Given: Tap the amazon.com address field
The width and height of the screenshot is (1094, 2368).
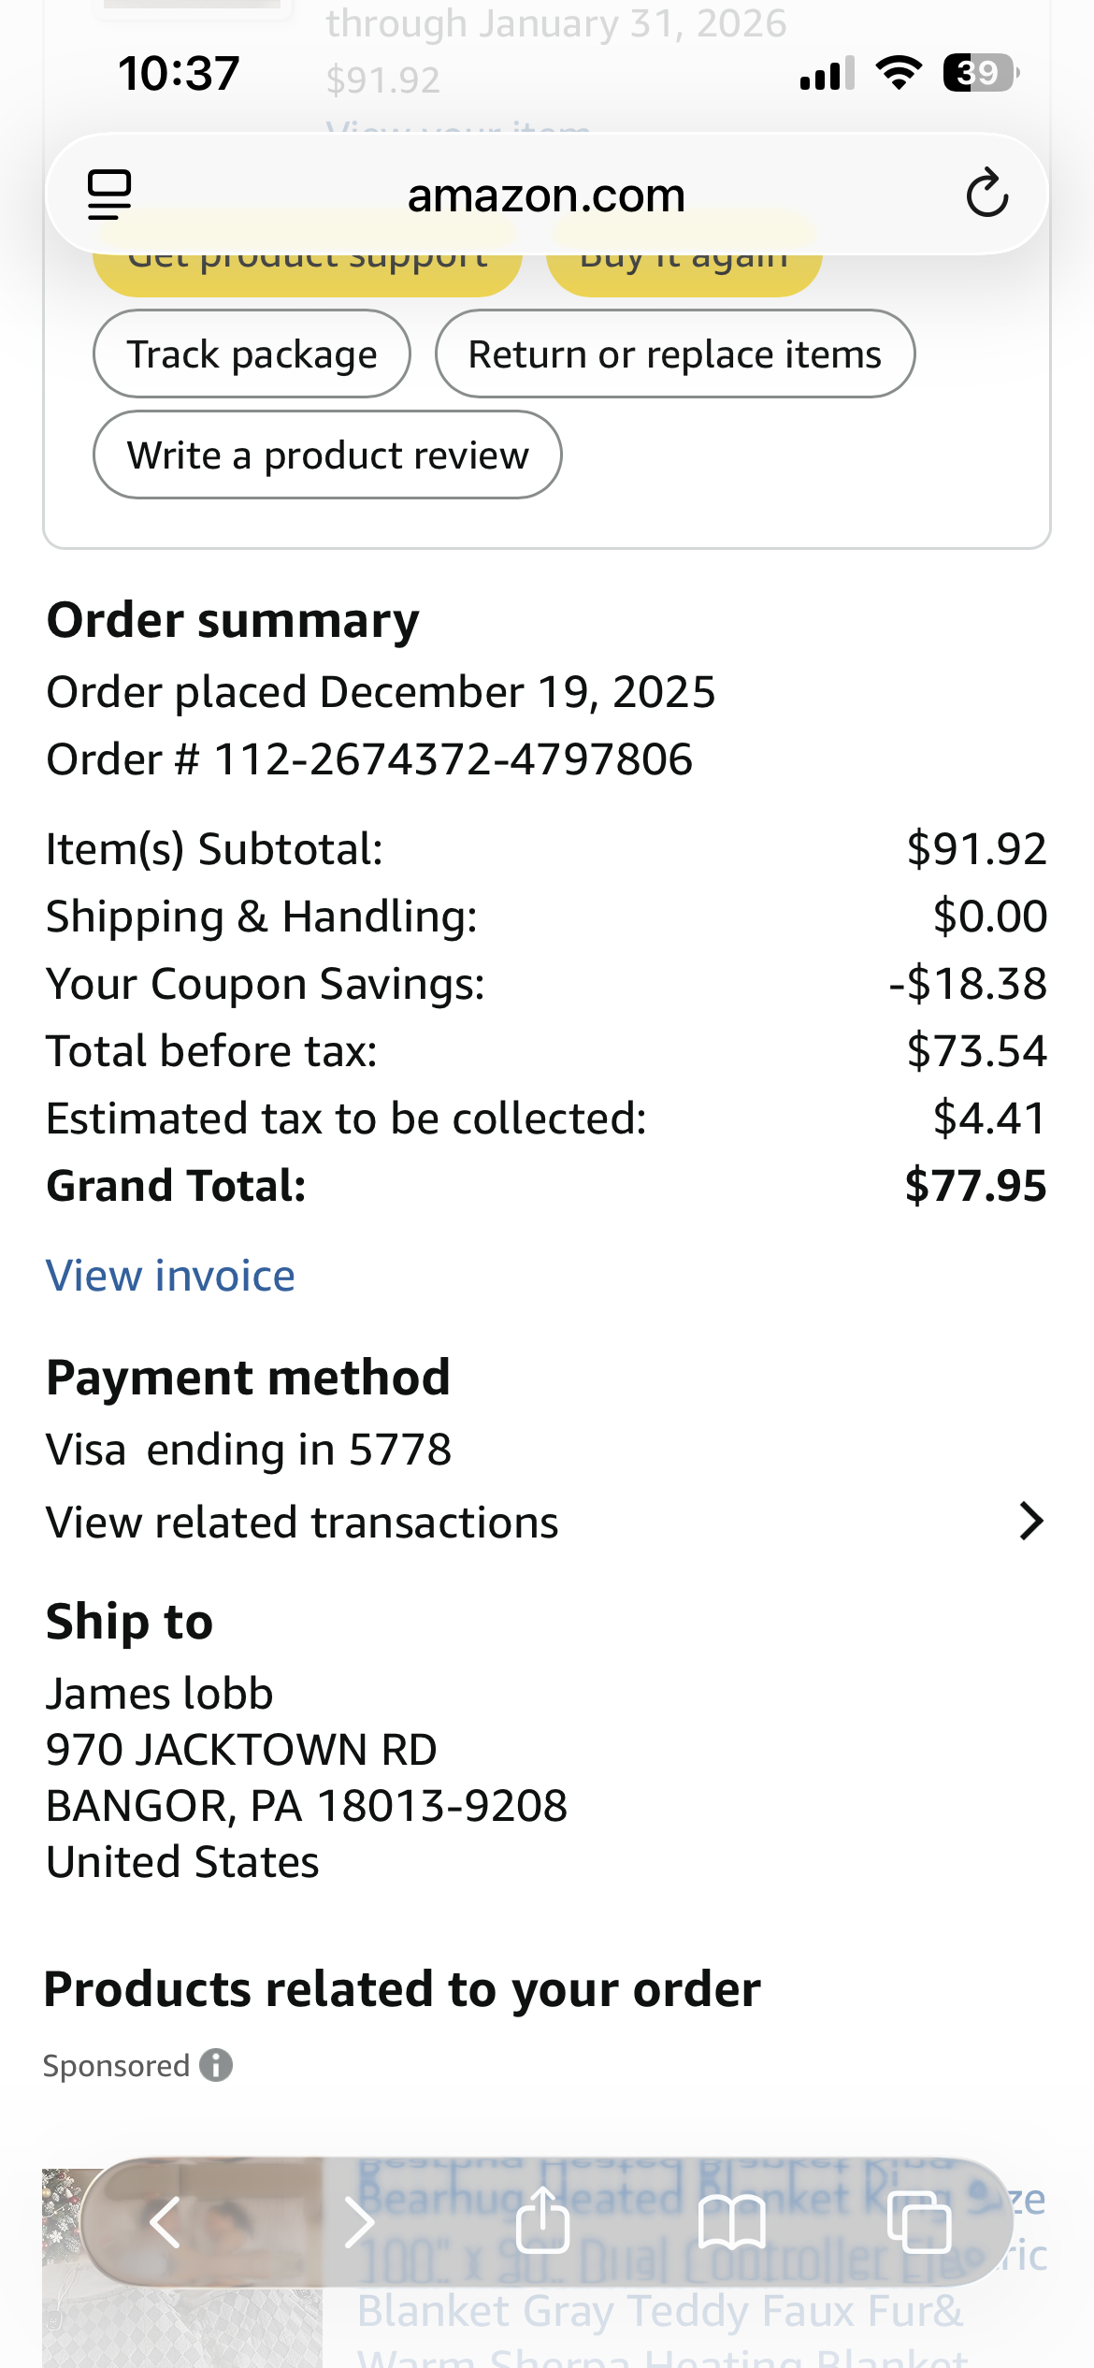Looking at the screenshot, I should (546, 195).
